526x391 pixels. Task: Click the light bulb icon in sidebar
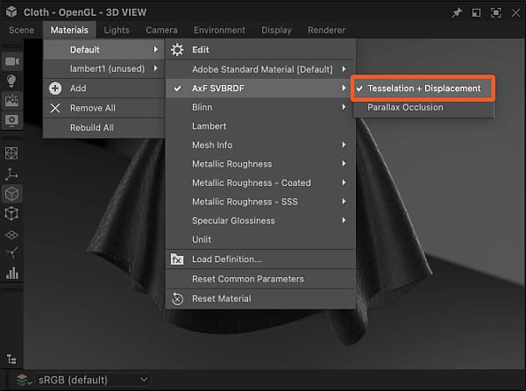11,81
